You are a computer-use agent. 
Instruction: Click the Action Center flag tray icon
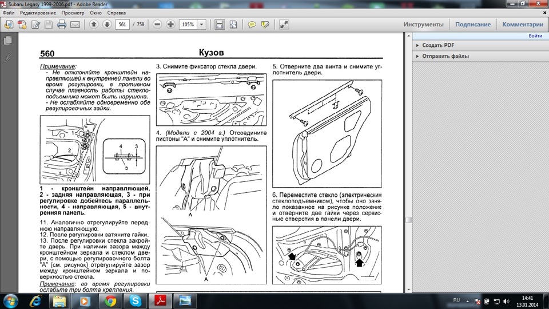tap(477, 302)
